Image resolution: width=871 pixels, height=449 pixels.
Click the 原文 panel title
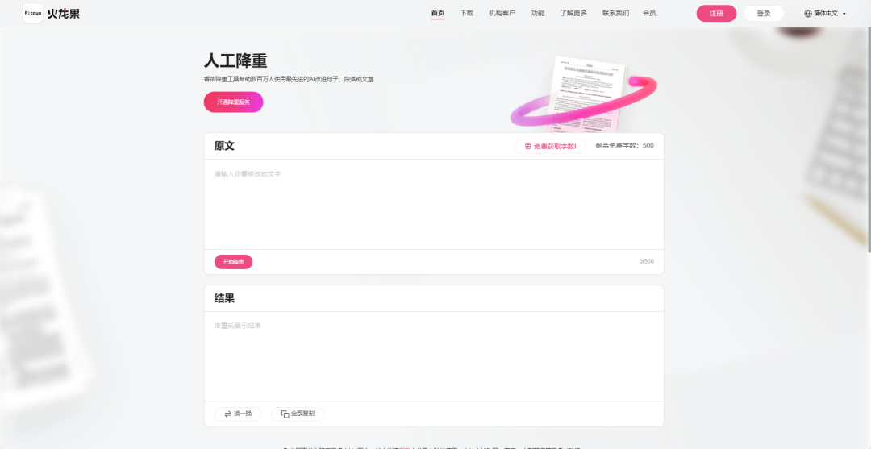tap(224, 146)
